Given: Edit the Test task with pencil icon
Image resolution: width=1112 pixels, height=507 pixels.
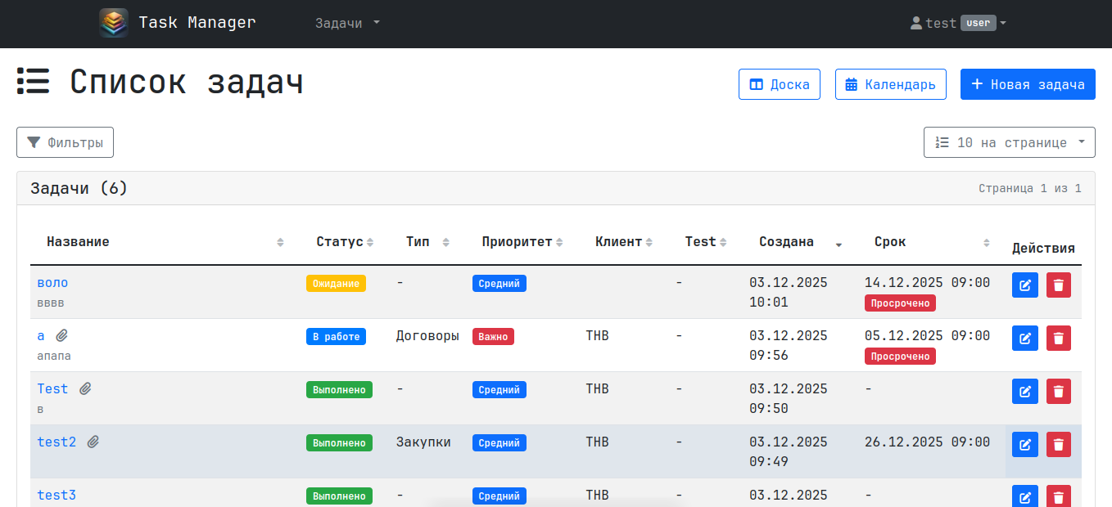Looking at the screenshot, I should pos(1024,391).
